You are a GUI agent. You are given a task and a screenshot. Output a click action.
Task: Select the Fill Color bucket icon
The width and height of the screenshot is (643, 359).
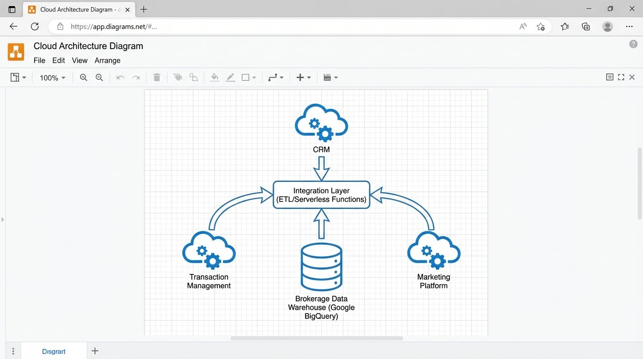pyautogui.click(x=214, y=78)
